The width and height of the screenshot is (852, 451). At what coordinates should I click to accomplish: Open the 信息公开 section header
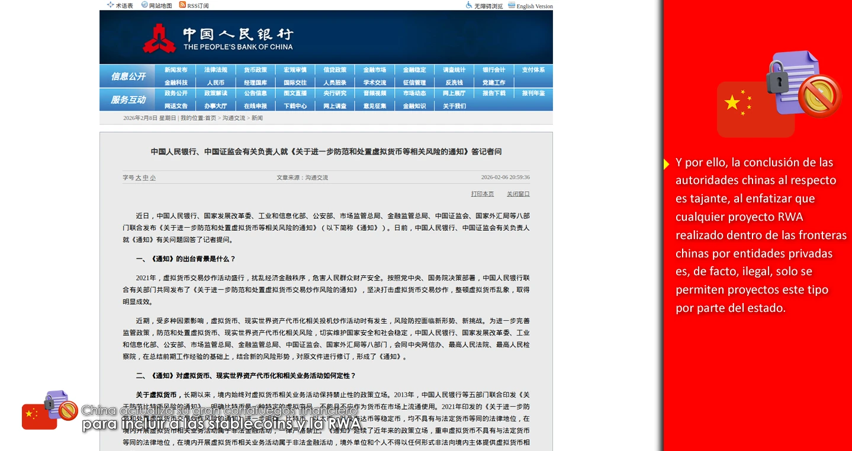(x=128, y=76)
